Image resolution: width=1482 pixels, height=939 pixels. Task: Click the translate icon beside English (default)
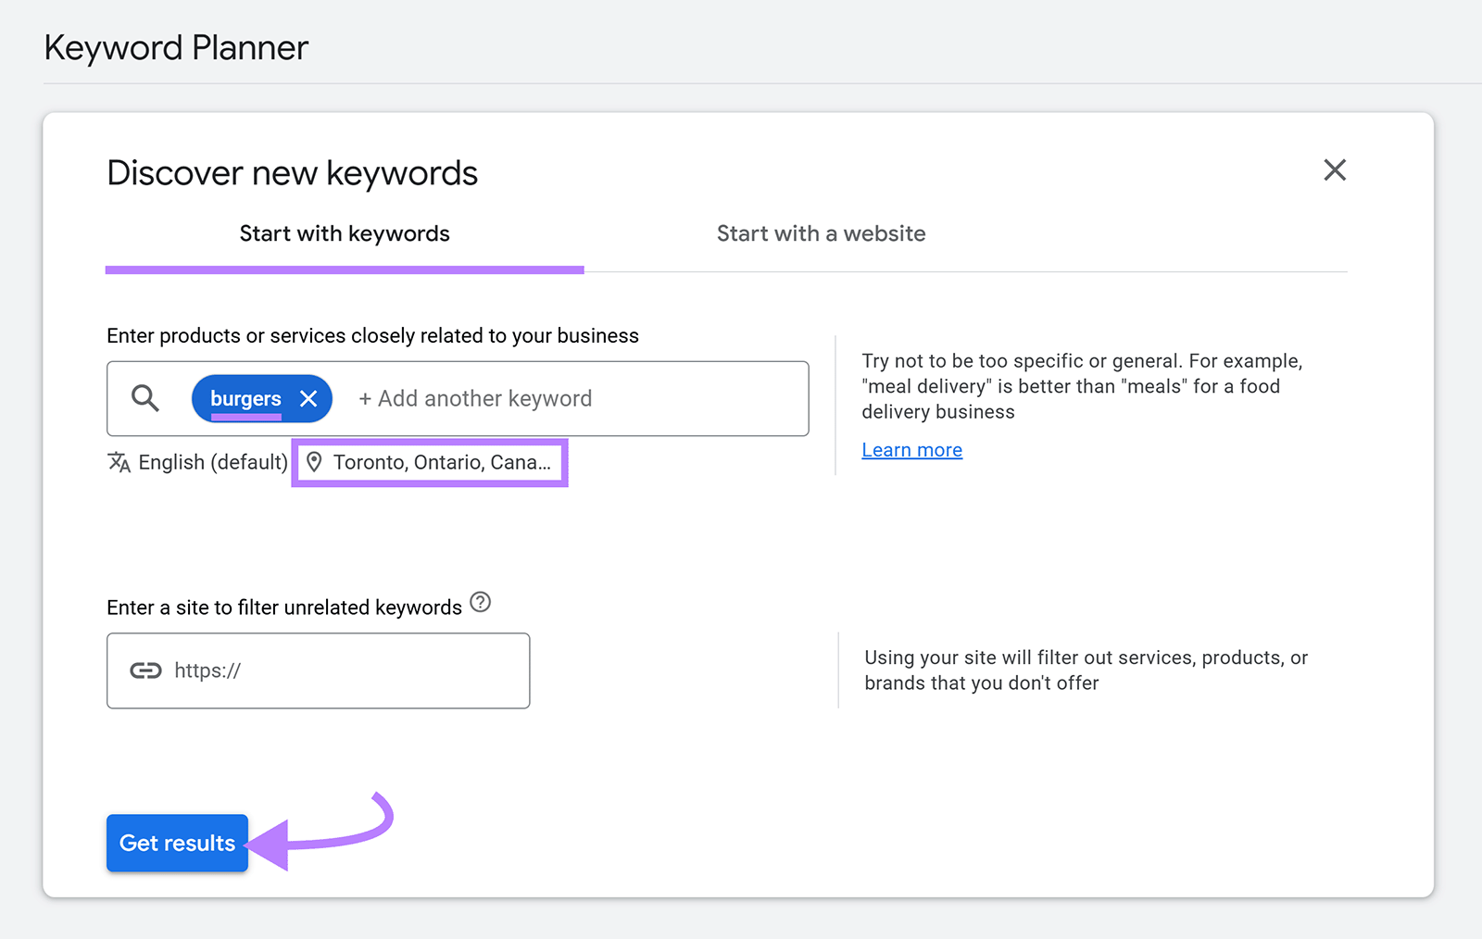pos(119,461)
